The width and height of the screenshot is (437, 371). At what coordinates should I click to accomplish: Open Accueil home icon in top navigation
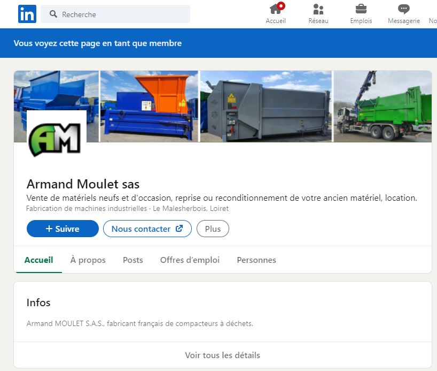coord(275,9)
